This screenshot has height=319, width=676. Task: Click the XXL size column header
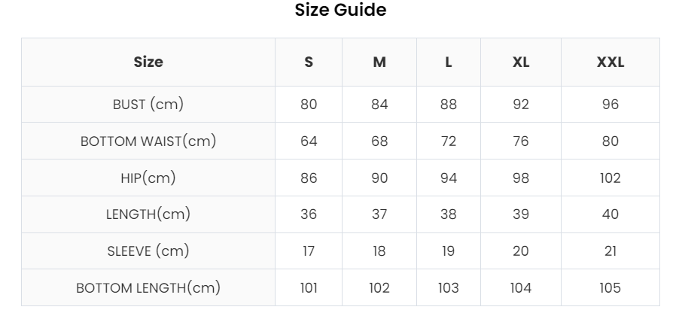610,62
